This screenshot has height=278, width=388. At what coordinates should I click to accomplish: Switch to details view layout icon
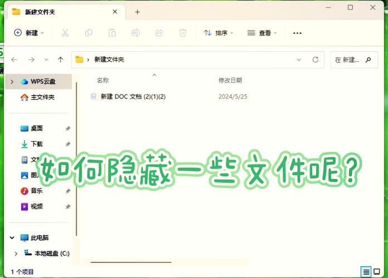(366, 271)
